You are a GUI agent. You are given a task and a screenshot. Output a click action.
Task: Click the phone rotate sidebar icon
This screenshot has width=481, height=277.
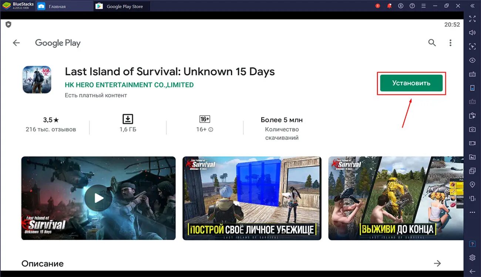click(x=472, y=88)
